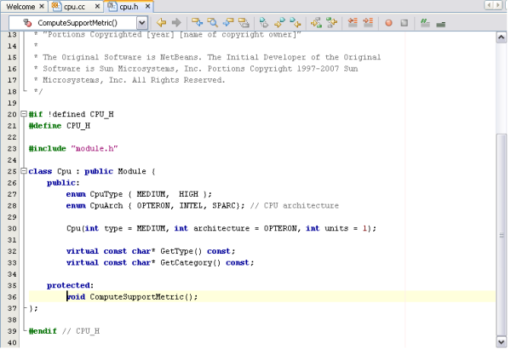Click GetType() on line 32
Screen dimensions: 511x349
[x=181, y=251]
